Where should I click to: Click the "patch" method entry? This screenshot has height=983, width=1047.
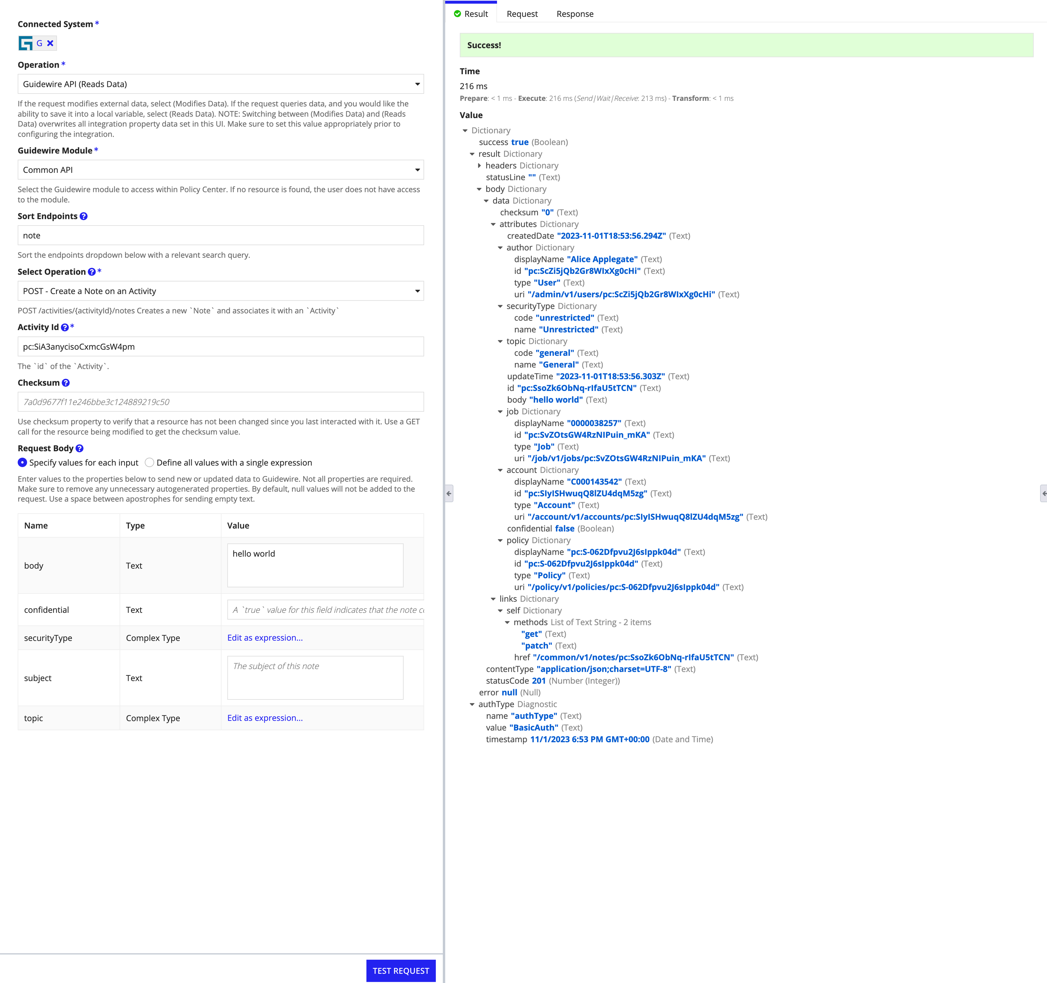tap(537, 646)
